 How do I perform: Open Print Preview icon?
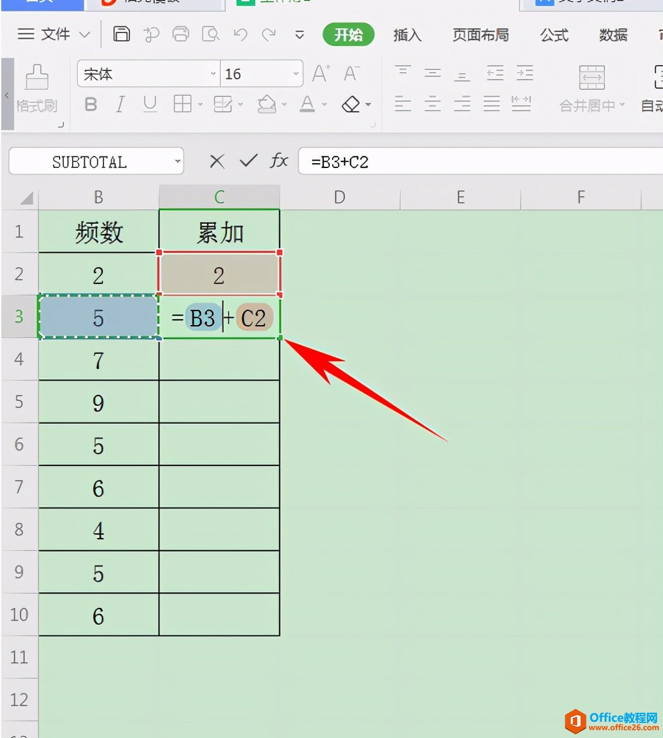(211, 34)
